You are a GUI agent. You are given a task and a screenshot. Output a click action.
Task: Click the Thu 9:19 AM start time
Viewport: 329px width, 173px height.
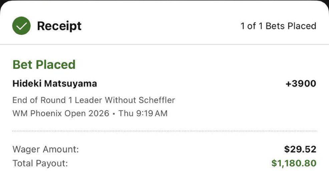143,113
